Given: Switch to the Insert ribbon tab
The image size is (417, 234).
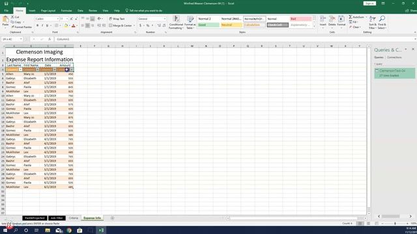Looking at the screenshot, I should coord(32,10).
